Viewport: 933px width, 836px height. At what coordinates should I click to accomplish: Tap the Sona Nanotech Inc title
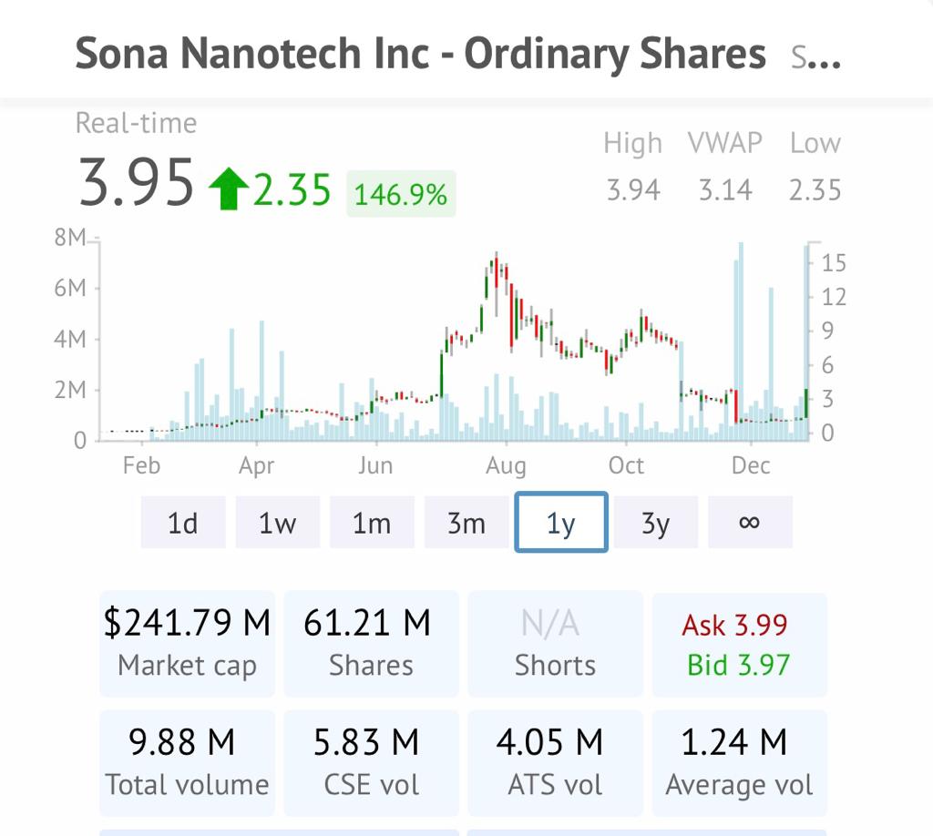click(420, 54)
